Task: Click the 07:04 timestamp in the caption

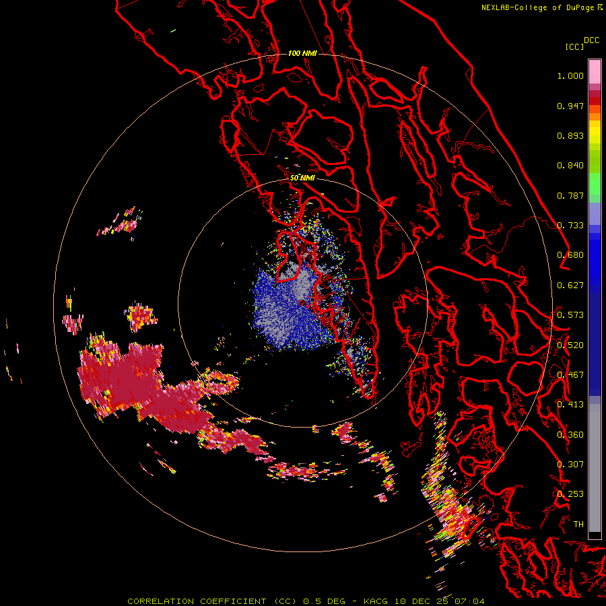Action: (469, 601)
